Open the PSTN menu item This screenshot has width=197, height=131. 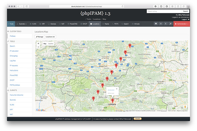pyautogui.click(x=115, y=24)
